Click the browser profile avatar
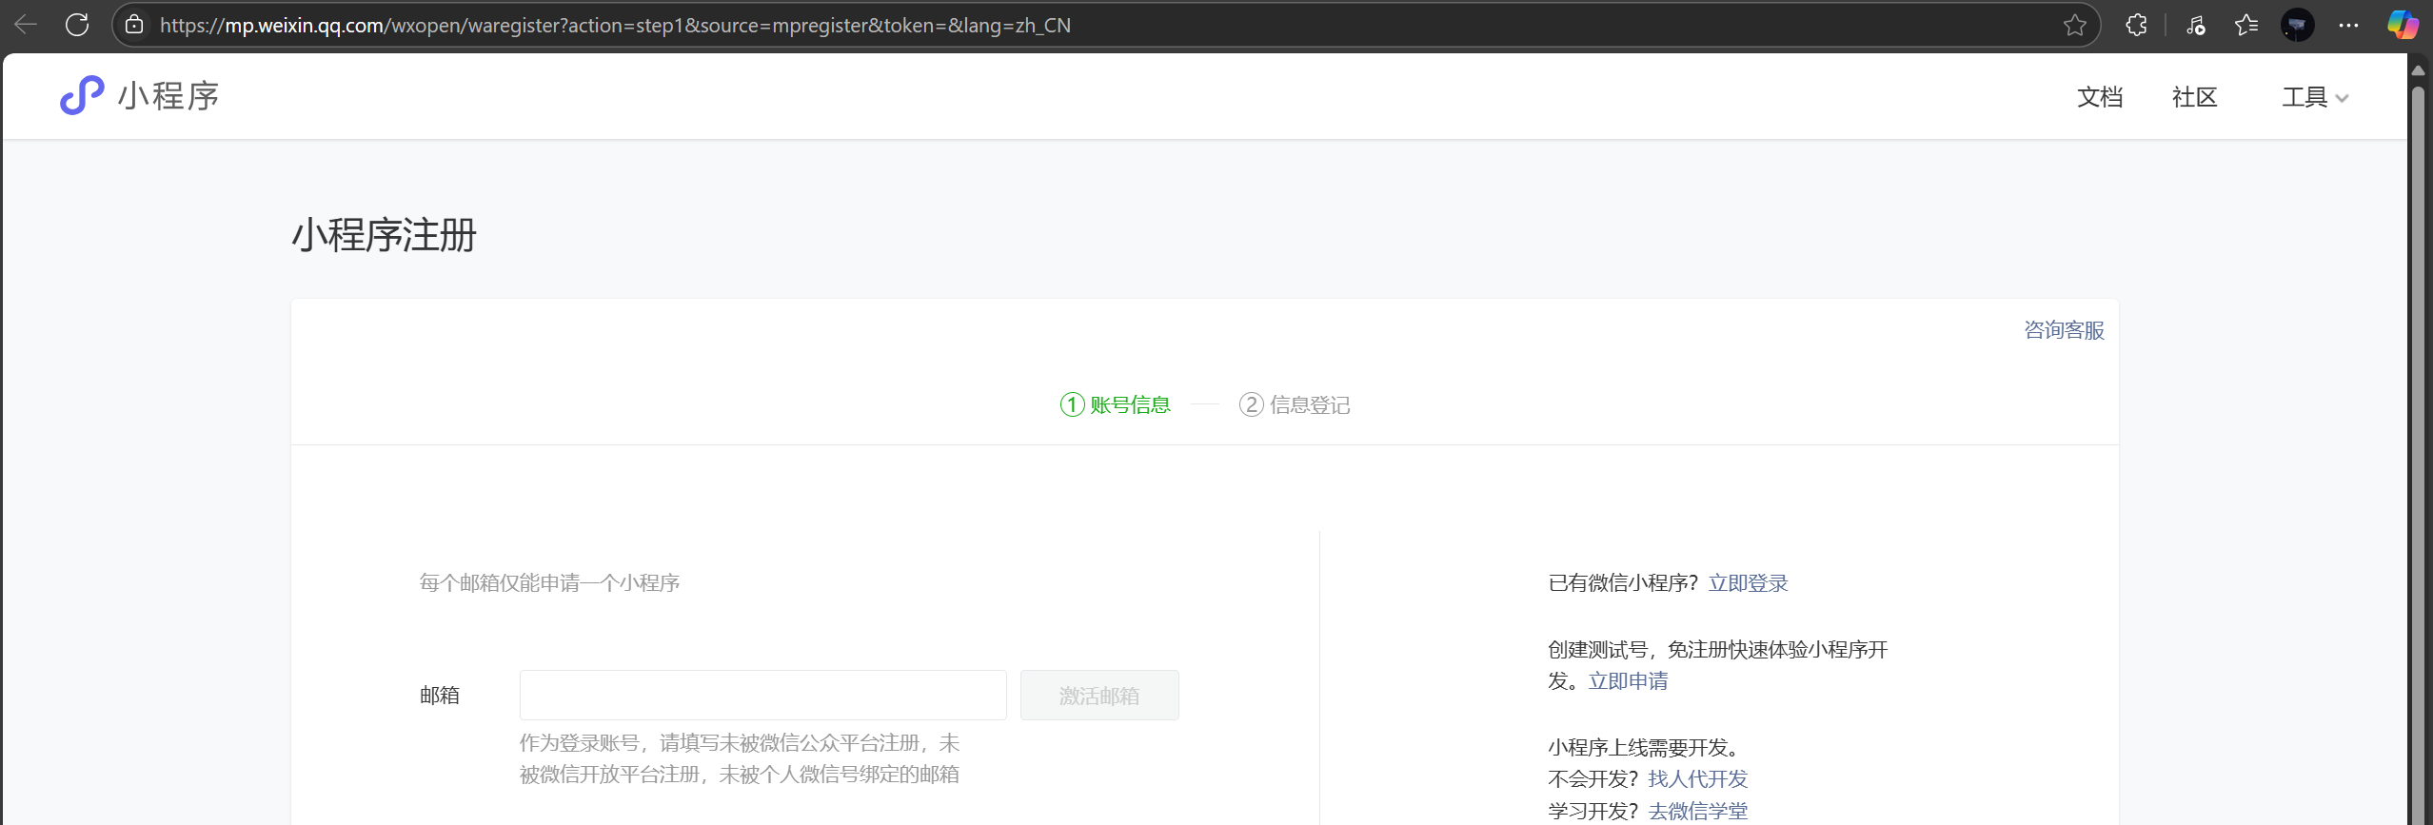Image resolution: width=2433 pixels, height=825 pixels. pyautogui.click(x=2297, y=26)
